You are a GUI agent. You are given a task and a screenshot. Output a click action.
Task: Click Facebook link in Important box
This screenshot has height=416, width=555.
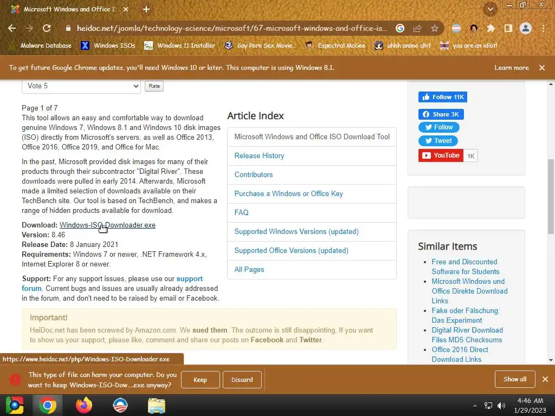[x=267, y=340]
